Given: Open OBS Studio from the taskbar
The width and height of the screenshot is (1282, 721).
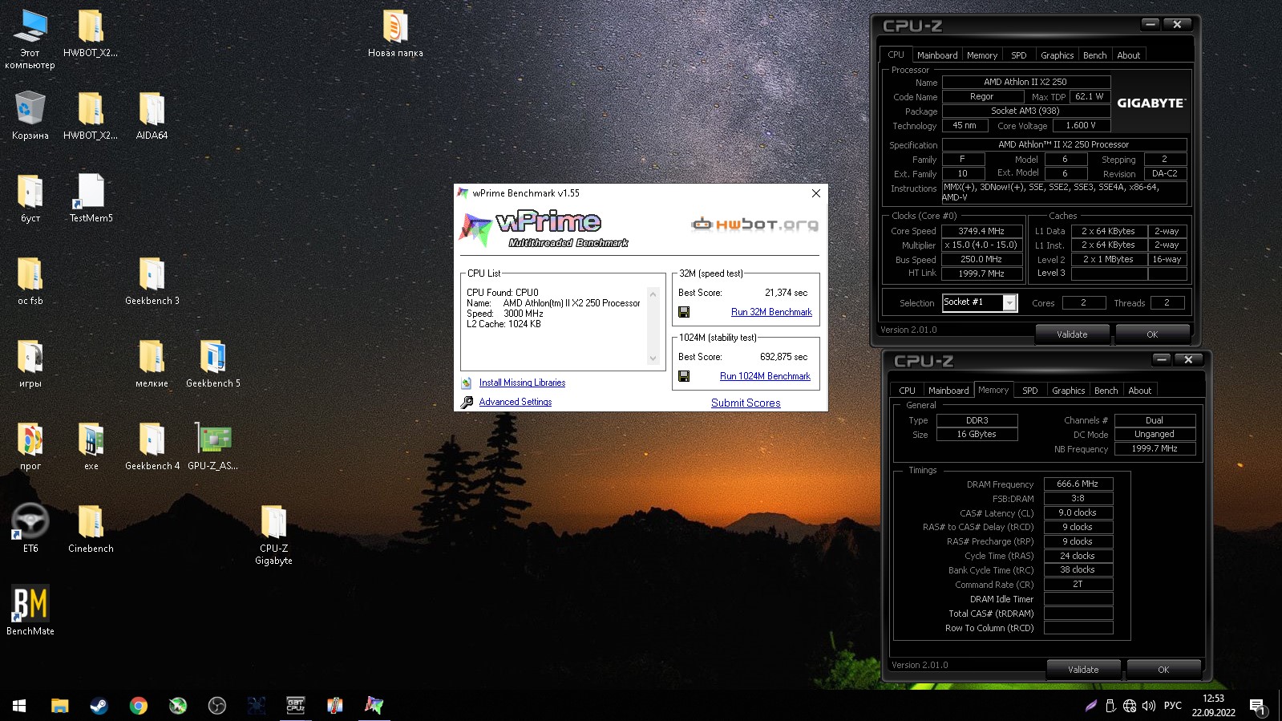Looking at the screenshot, I should point(216,706).
